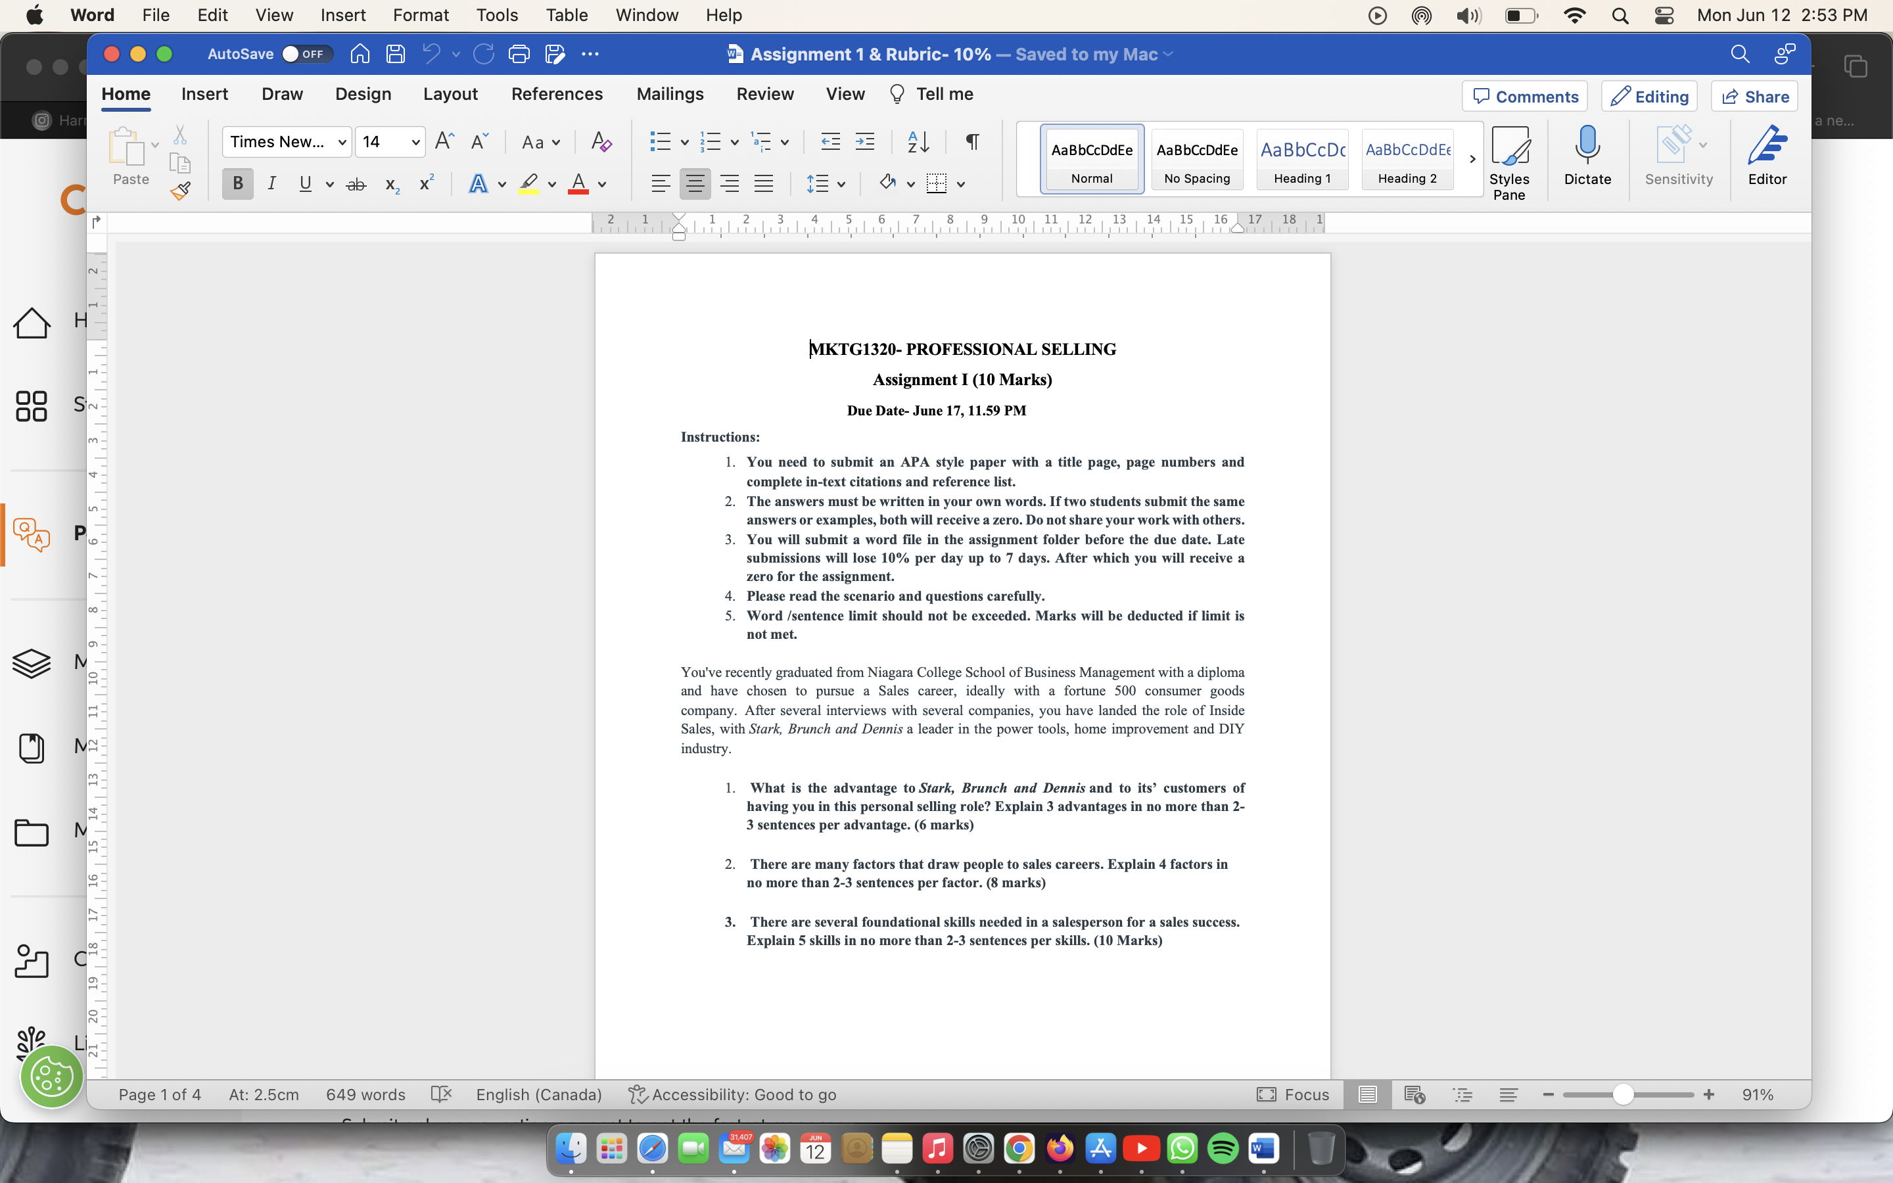Apply the Heading 1 style
This screenshot has height=1183, width=1893.
point(1302,159)
